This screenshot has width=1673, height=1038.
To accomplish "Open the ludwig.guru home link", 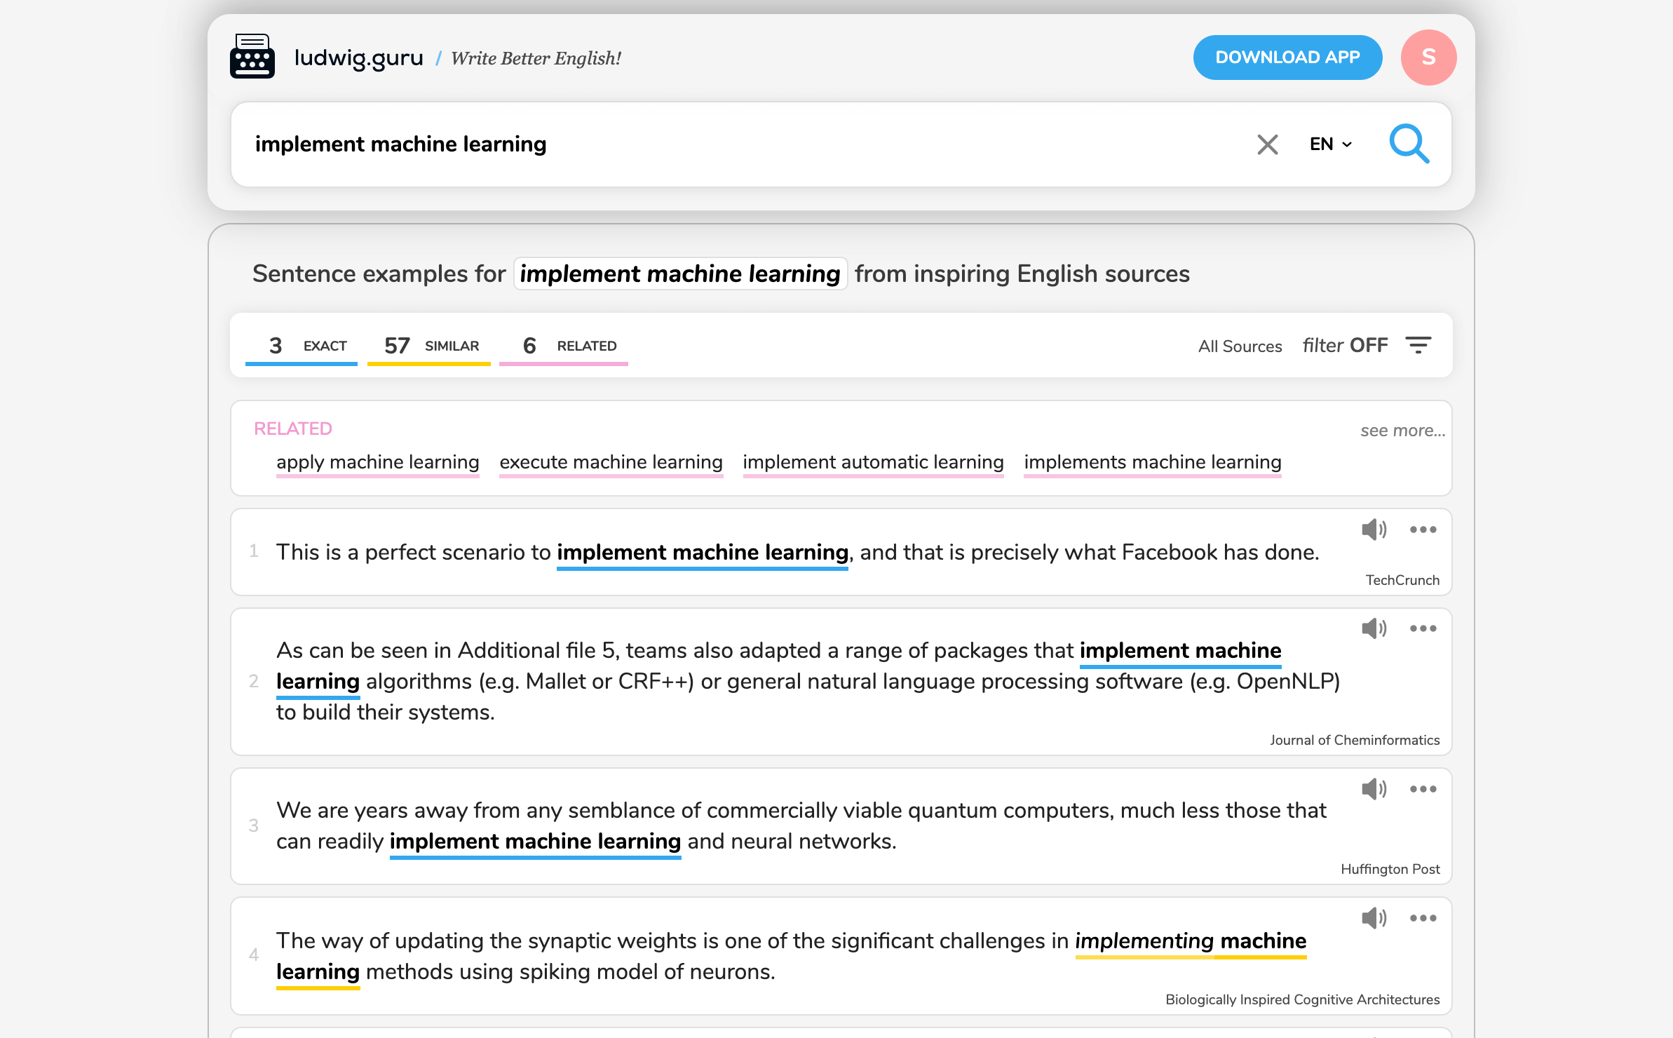I will (358, 58).
